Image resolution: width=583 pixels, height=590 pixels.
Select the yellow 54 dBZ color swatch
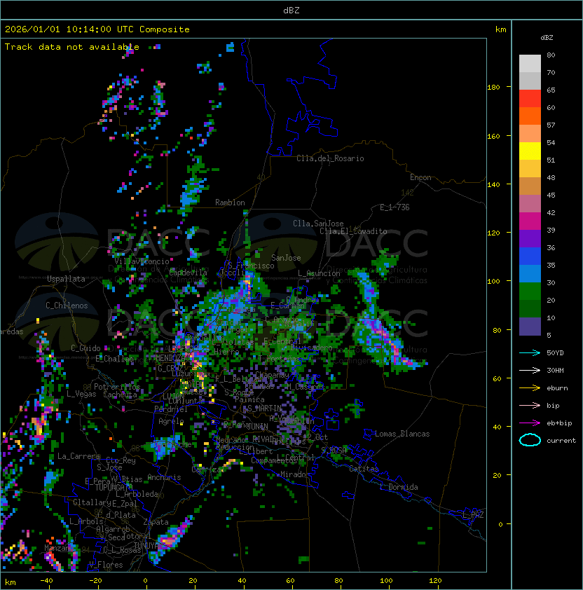530,151
